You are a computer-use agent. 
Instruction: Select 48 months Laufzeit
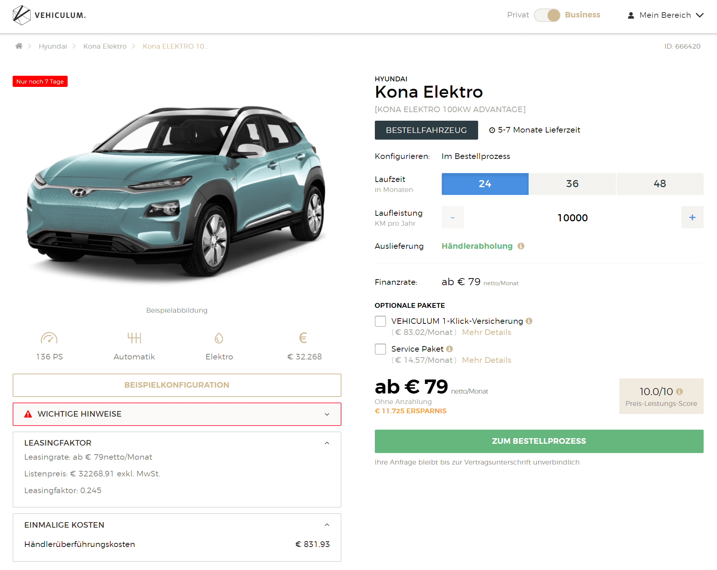pyautogui.click(x=660, y=184)
